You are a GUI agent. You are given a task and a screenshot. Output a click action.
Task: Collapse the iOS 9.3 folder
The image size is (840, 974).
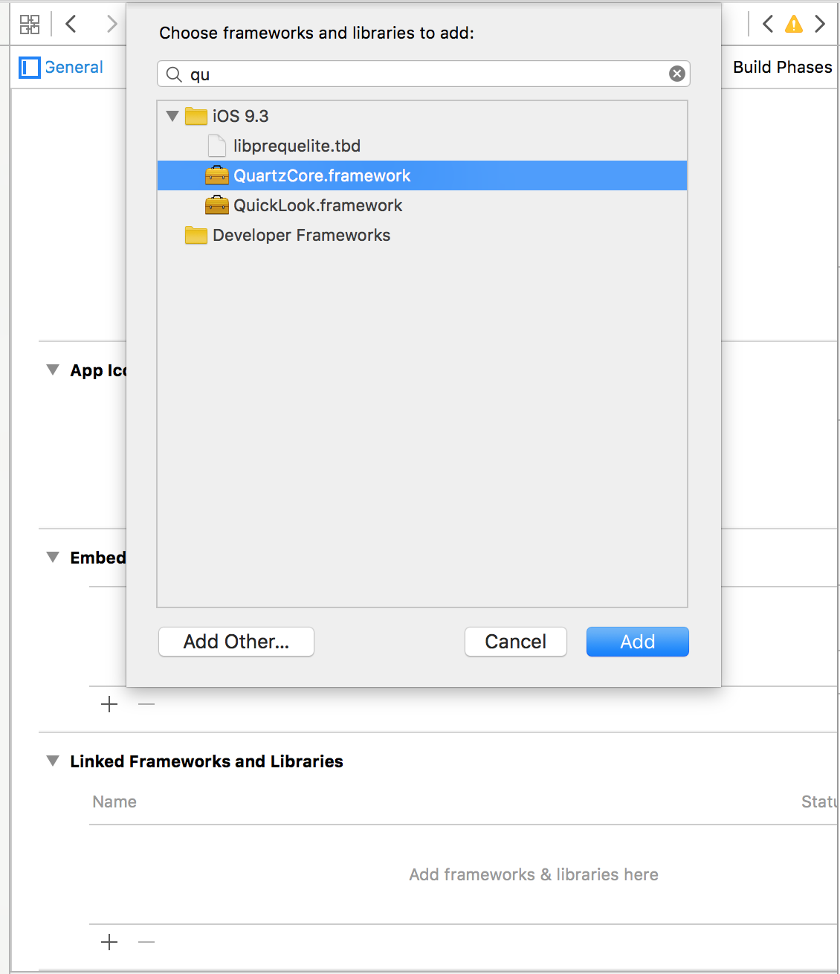click(x=172, y=116)
